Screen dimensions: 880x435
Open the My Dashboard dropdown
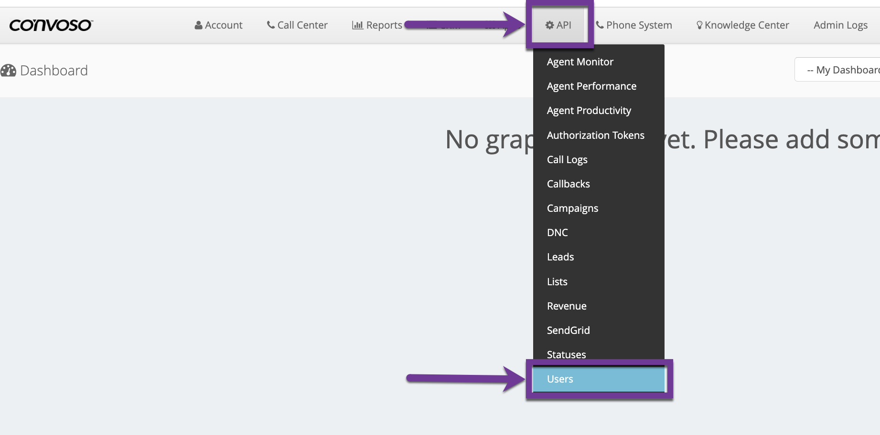(x=841, y=70)
